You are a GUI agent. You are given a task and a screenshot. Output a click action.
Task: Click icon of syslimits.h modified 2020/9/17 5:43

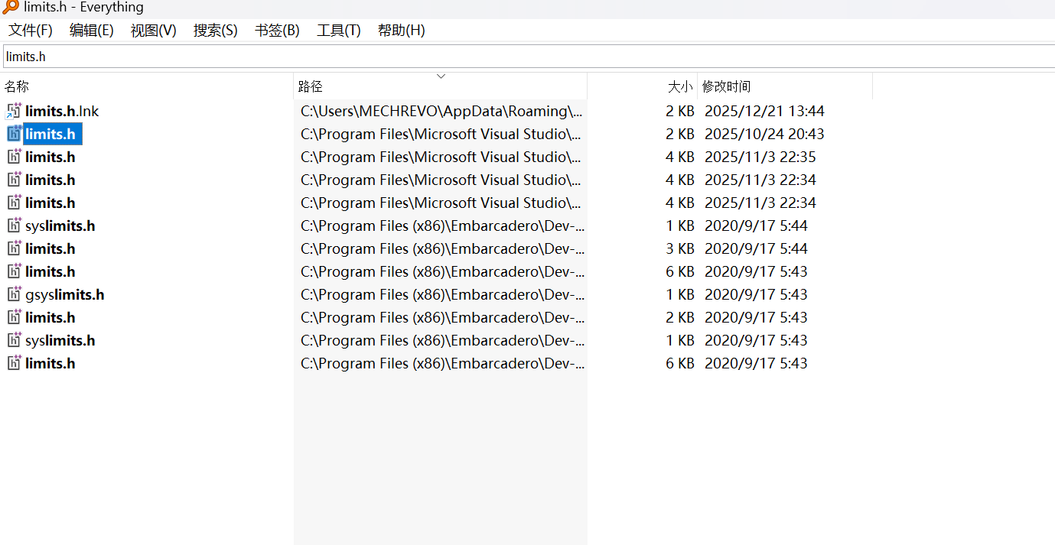(x=14, y=340)
